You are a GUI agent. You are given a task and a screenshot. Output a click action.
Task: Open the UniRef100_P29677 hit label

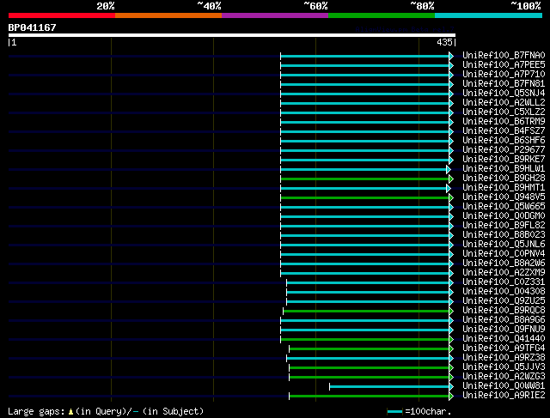pyautogui.click(x=504, y=149)
